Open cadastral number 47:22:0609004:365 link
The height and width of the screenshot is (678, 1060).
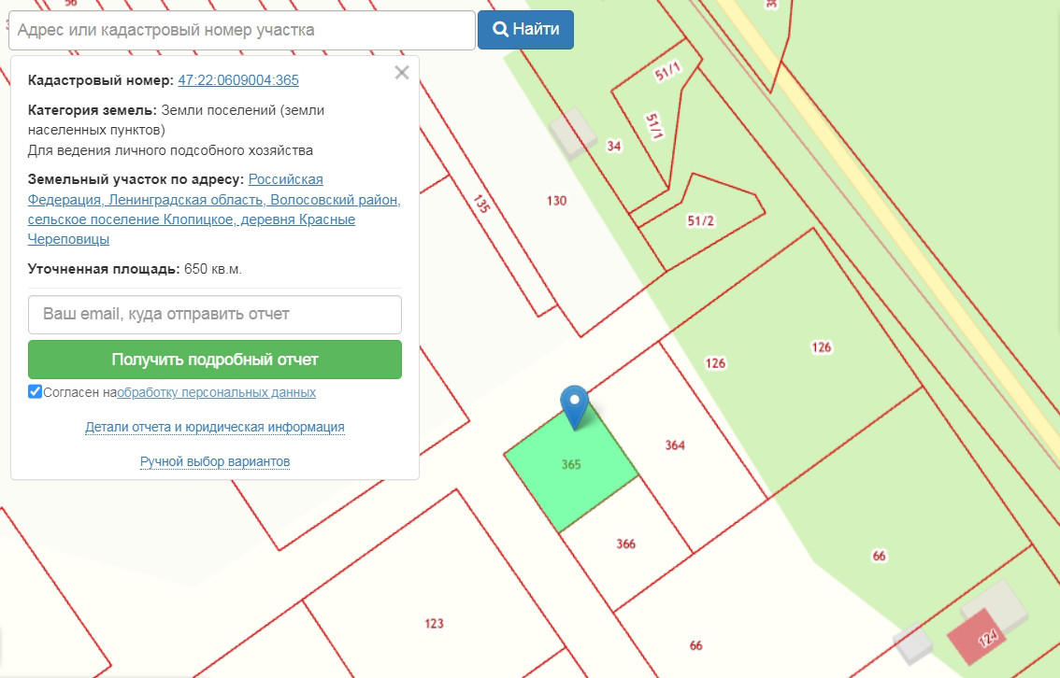point(238,80)
